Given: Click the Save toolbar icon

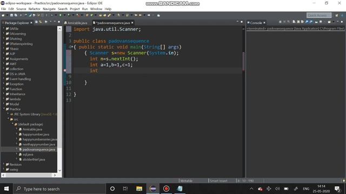Looking at the screenshot, I should coord(11,15).
